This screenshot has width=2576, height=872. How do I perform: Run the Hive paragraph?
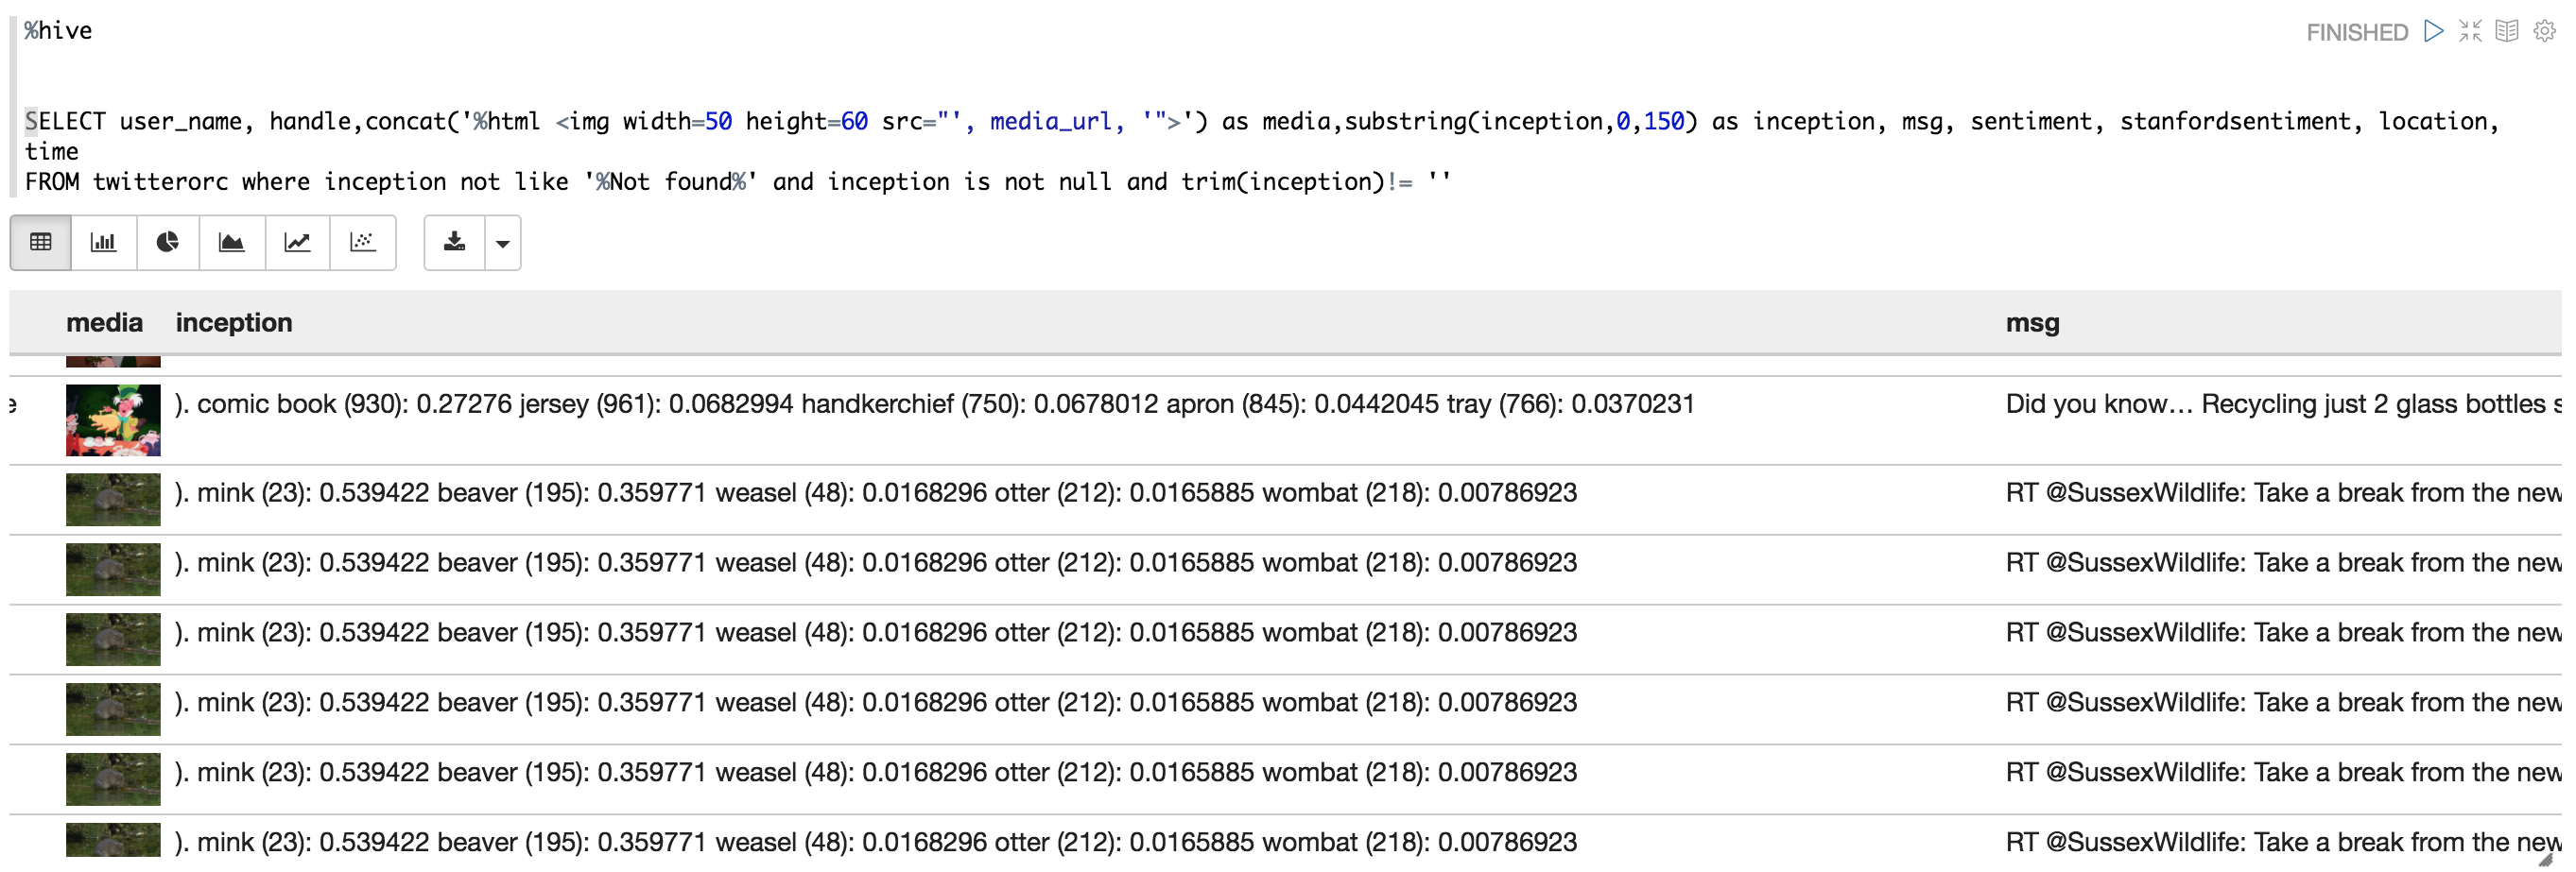(x=2433, y=31)
